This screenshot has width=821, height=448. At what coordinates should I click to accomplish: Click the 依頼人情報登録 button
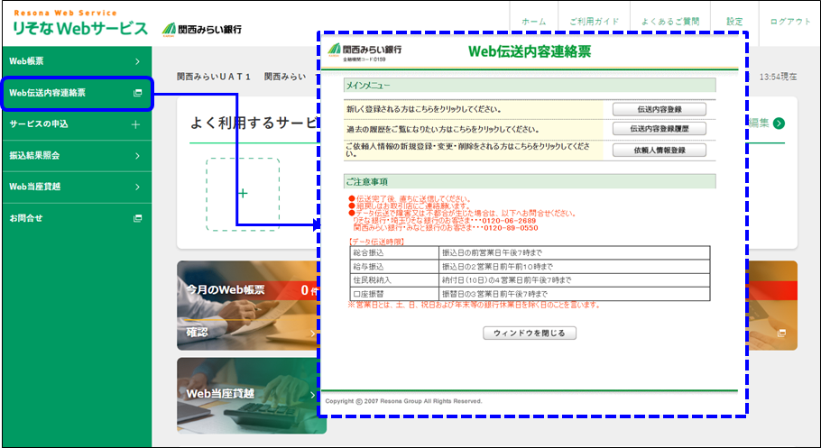(x=660, y=151)
